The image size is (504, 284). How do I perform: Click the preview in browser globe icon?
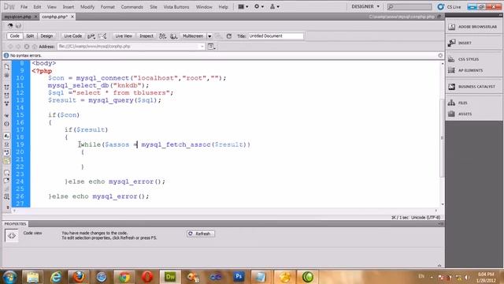(174, 36)
